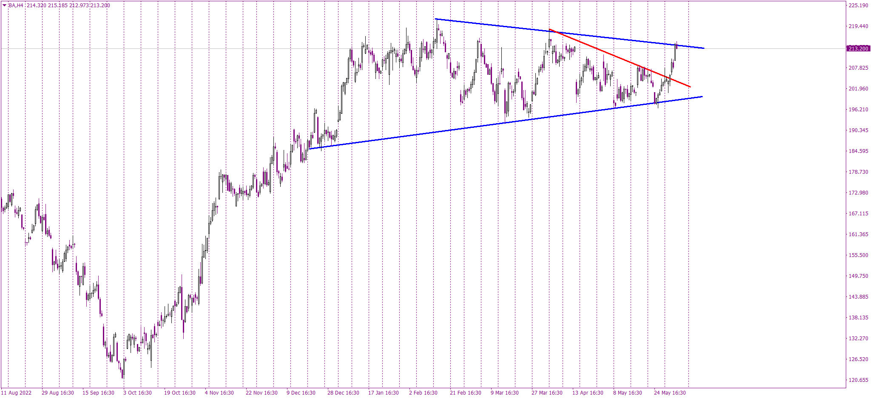Click the 120.655 price axis label
873x398 pixels.
858,380
